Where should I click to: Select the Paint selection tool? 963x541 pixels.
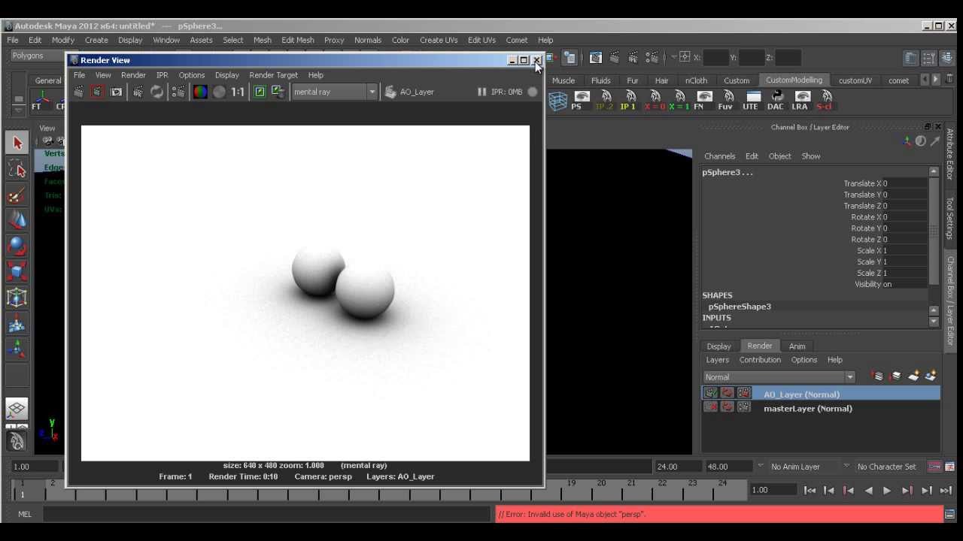pyautogui.click(x=17, y=195)
